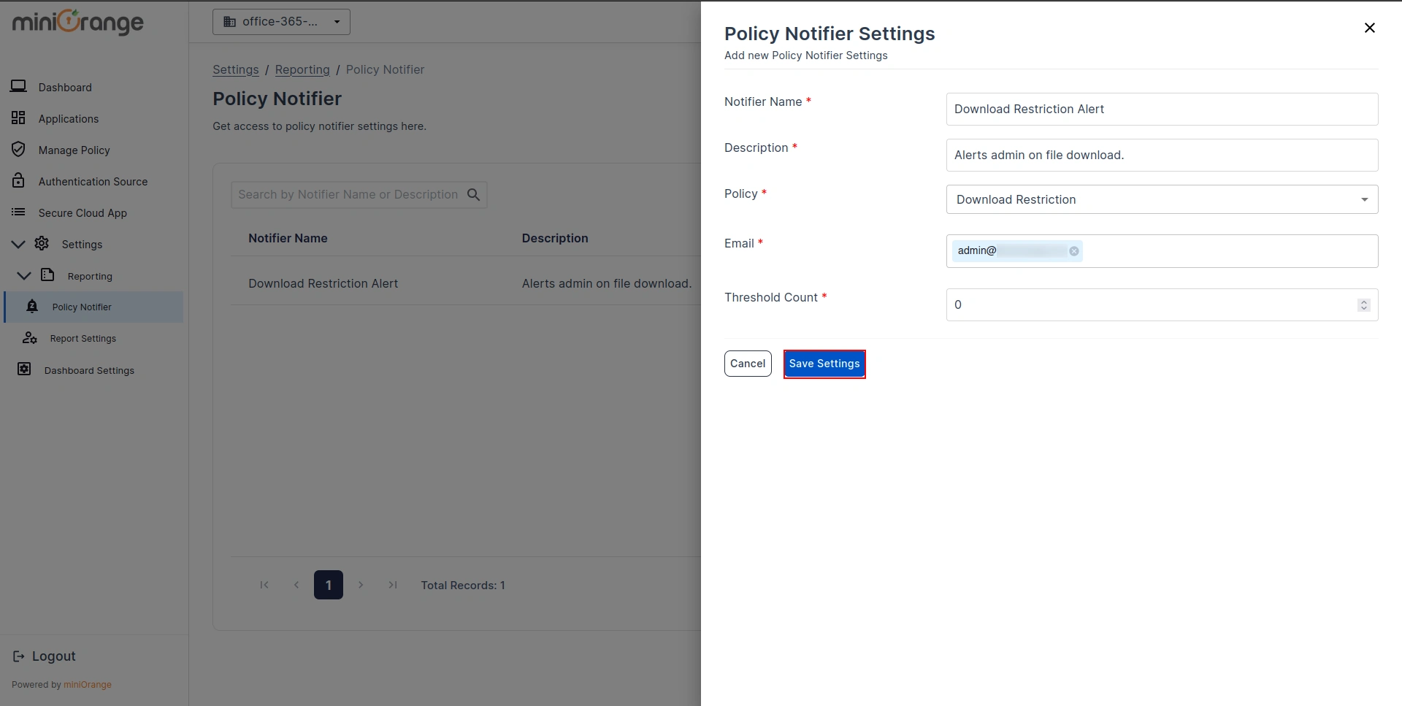Screen dimensions: 1402x706
Task: Click the Description input field
Action: (1162, 155)
